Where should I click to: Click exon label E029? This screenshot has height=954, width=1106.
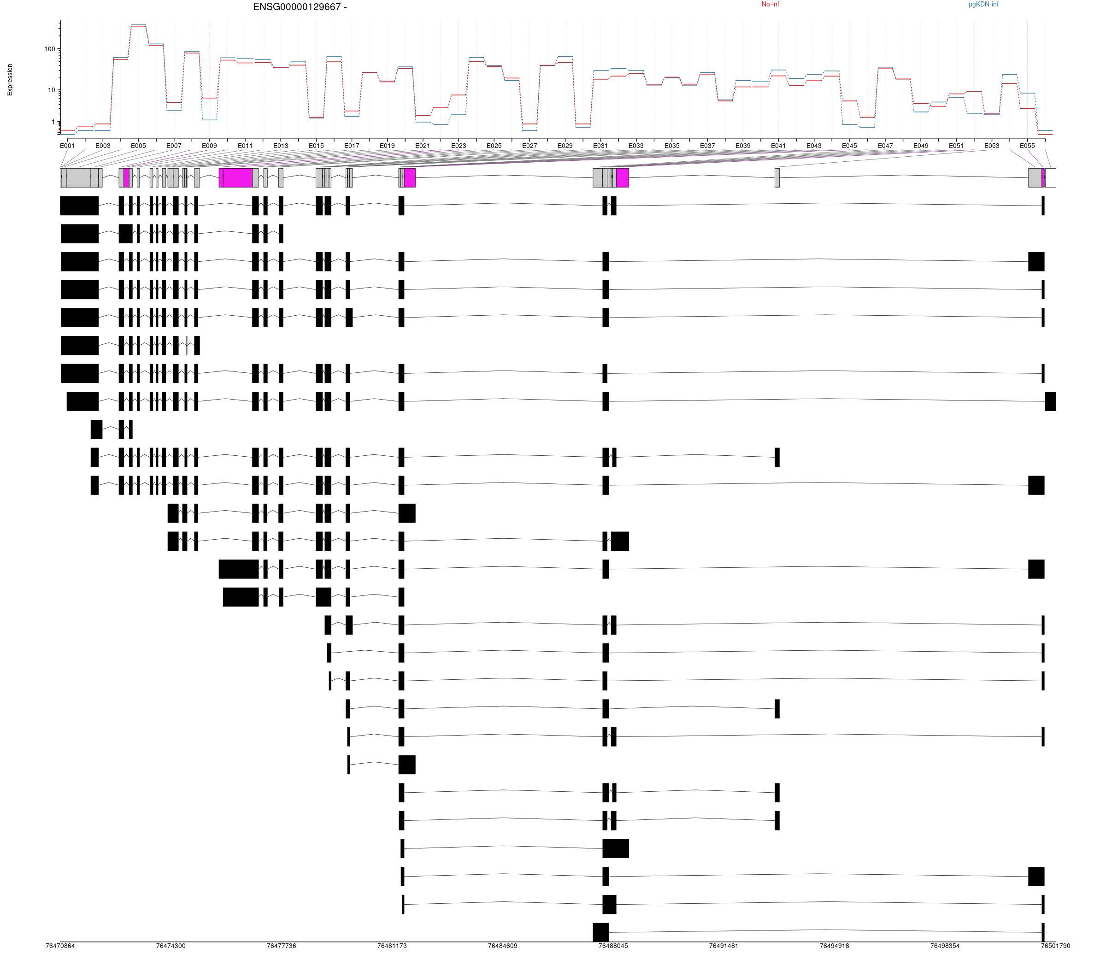click(x=565, y=146)
